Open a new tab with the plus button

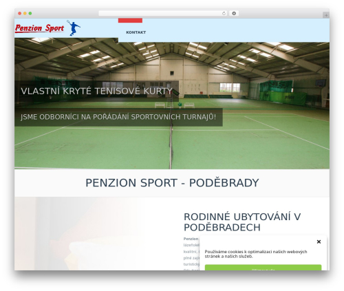(326, 15)
